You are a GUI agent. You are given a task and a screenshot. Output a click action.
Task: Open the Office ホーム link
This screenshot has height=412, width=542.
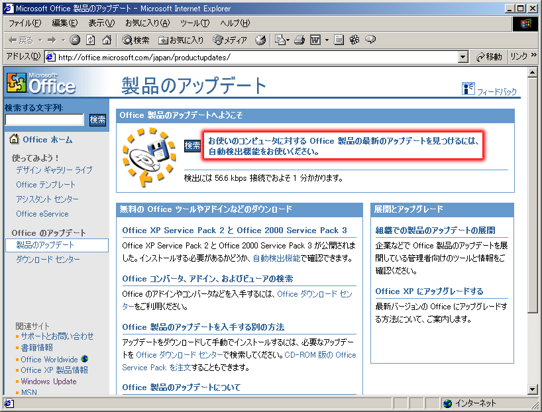(x=48, y=140)
